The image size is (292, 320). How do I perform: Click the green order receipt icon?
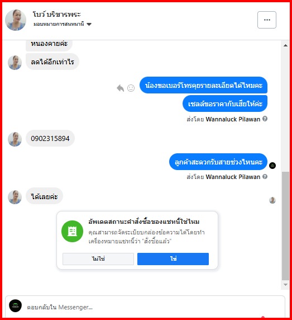pyautogui.click(x=72, y=231)
